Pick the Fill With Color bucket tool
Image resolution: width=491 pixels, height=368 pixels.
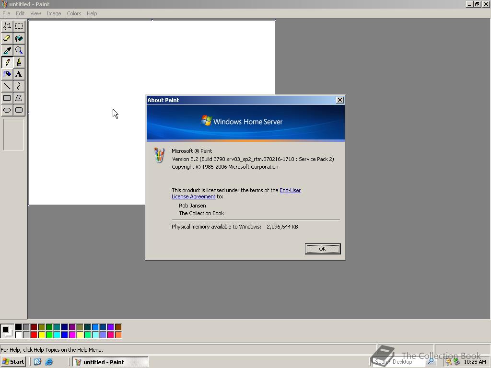(19, 38)
